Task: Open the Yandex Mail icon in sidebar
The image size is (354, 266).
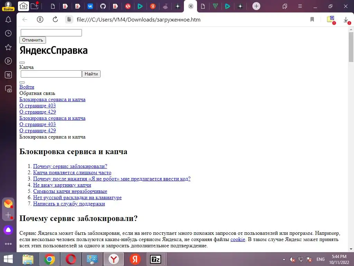Action: pos(8,204)
